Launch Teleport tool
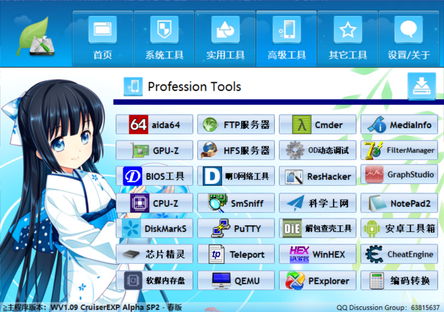444x312 pixels. 236,254
